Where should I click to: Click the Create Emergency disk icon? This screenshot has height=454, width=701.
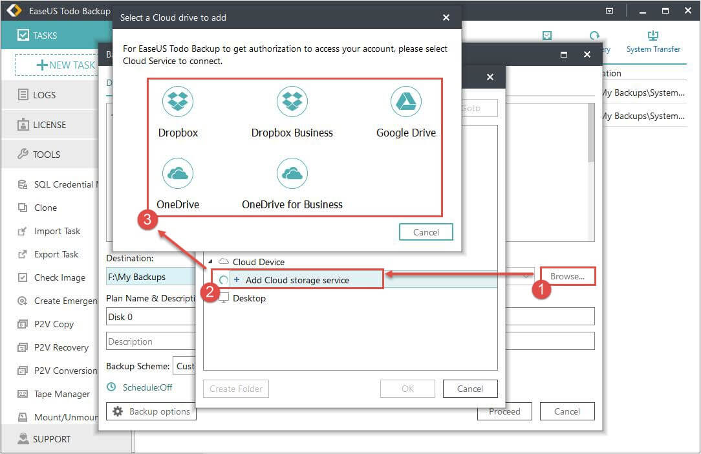[x=23, y=301]
